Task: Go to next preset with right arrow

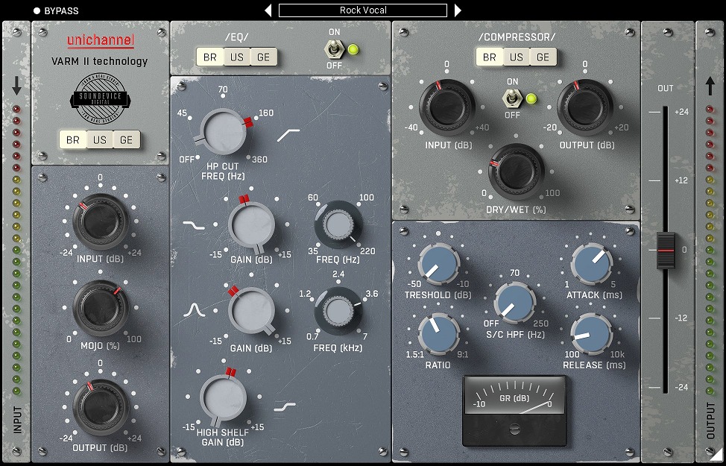Action: click(x=458, y=10)
